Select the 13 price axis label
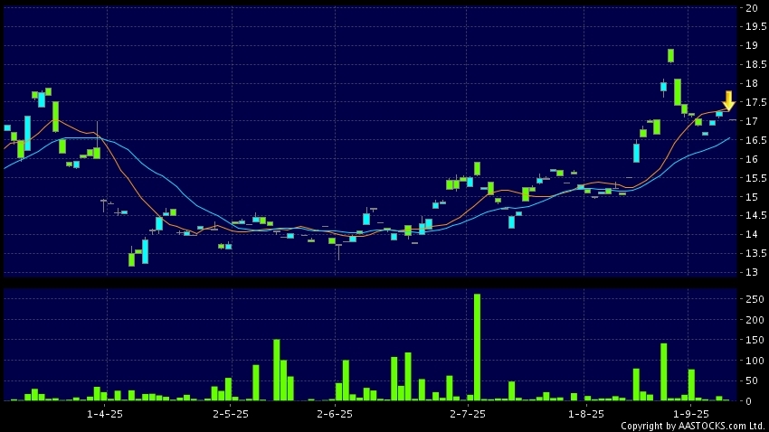Image resolution: width=769 pixels, height=432 pixels. click(751, 272)
